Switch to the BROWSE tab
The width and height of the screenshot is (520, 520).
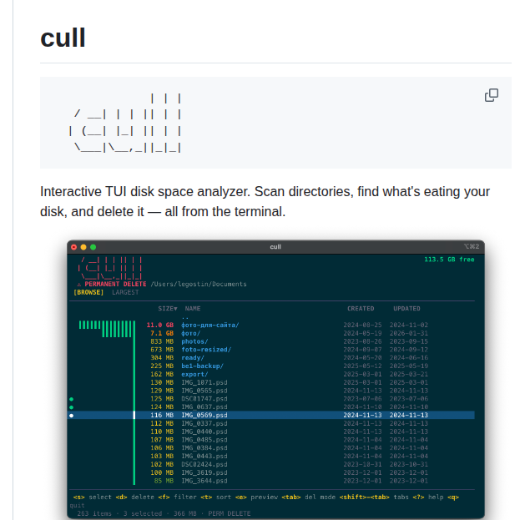pos(88,293)
